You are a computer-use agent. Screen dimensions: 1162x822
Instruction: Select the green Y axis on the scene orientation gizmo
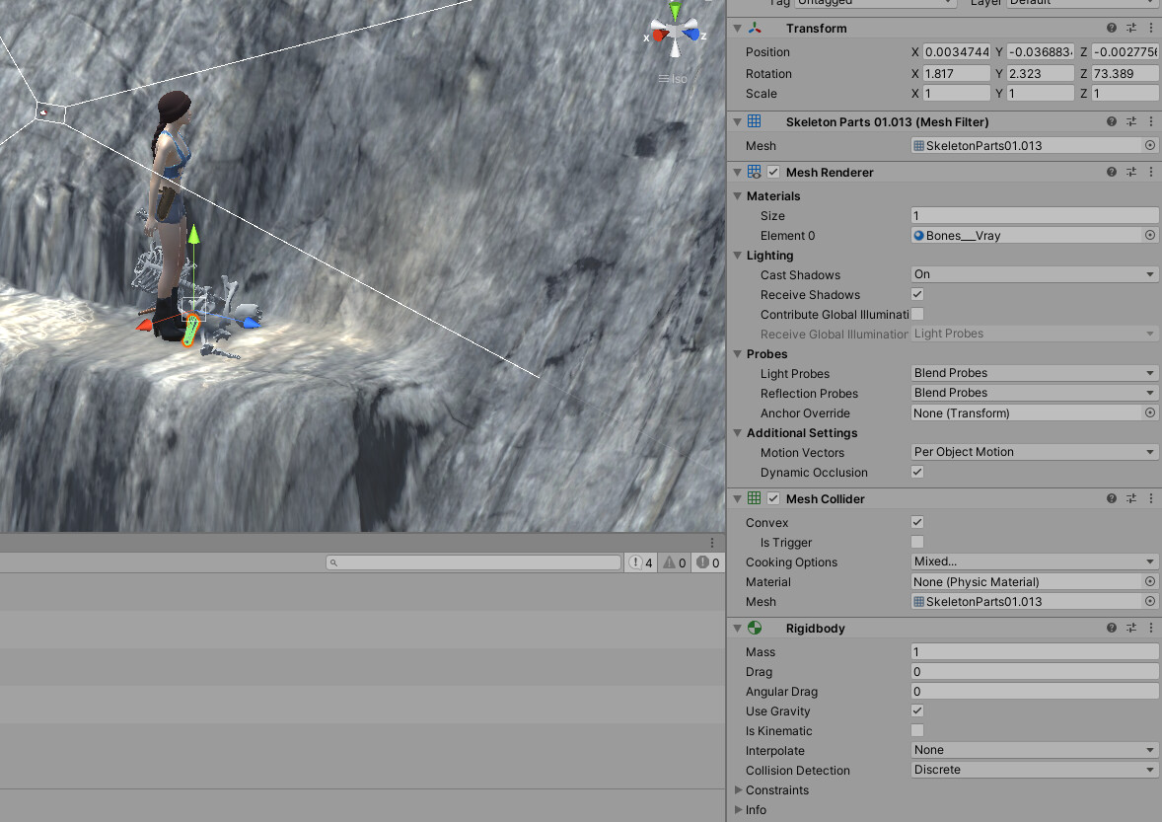click(x=675, y=12)
